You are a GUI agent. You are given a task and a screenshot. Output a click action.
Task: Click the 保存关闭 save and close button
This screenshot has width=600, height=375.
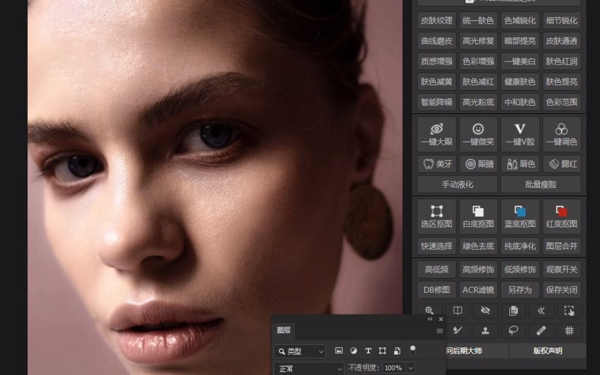pyautogui.click(x=562, y=289)
